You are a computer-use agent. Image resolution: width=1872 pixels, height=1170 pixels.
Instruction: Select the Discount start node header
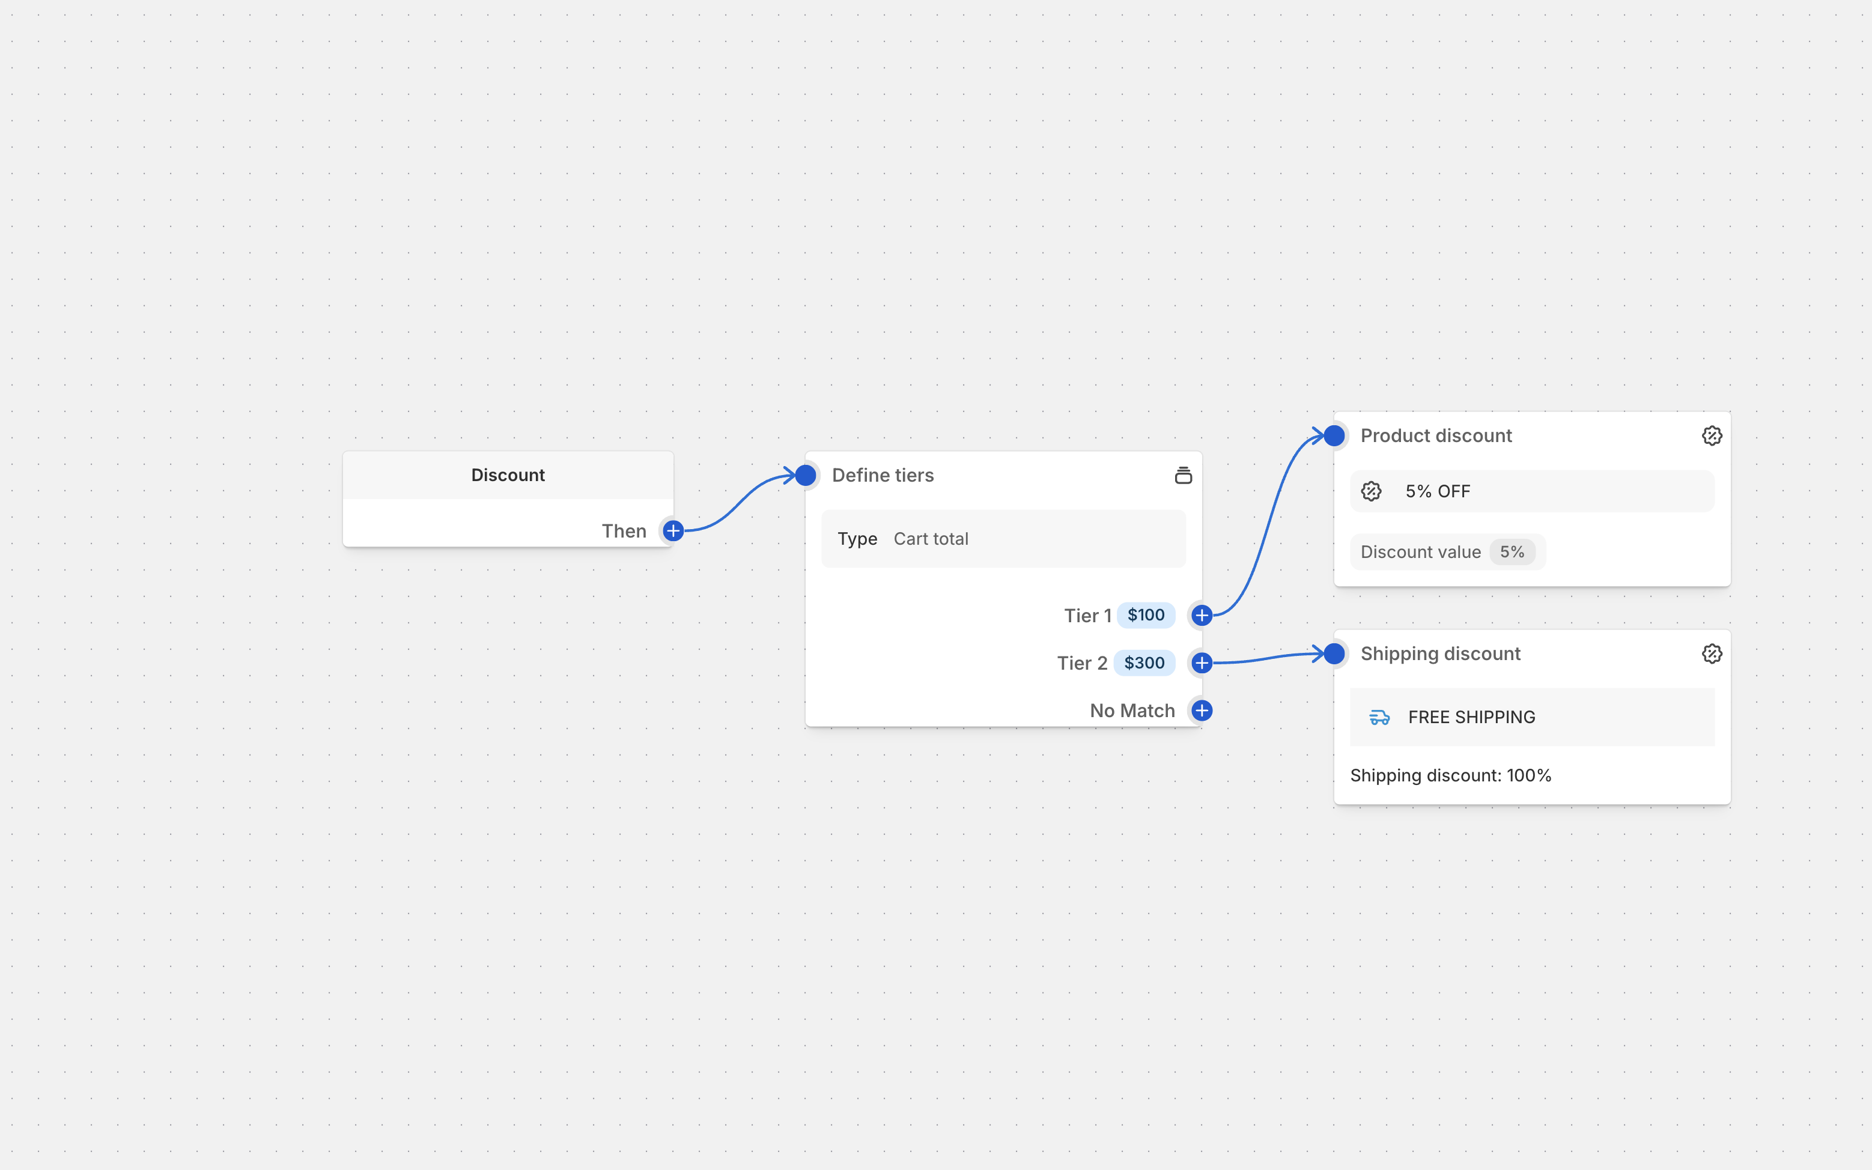point(508,475)
